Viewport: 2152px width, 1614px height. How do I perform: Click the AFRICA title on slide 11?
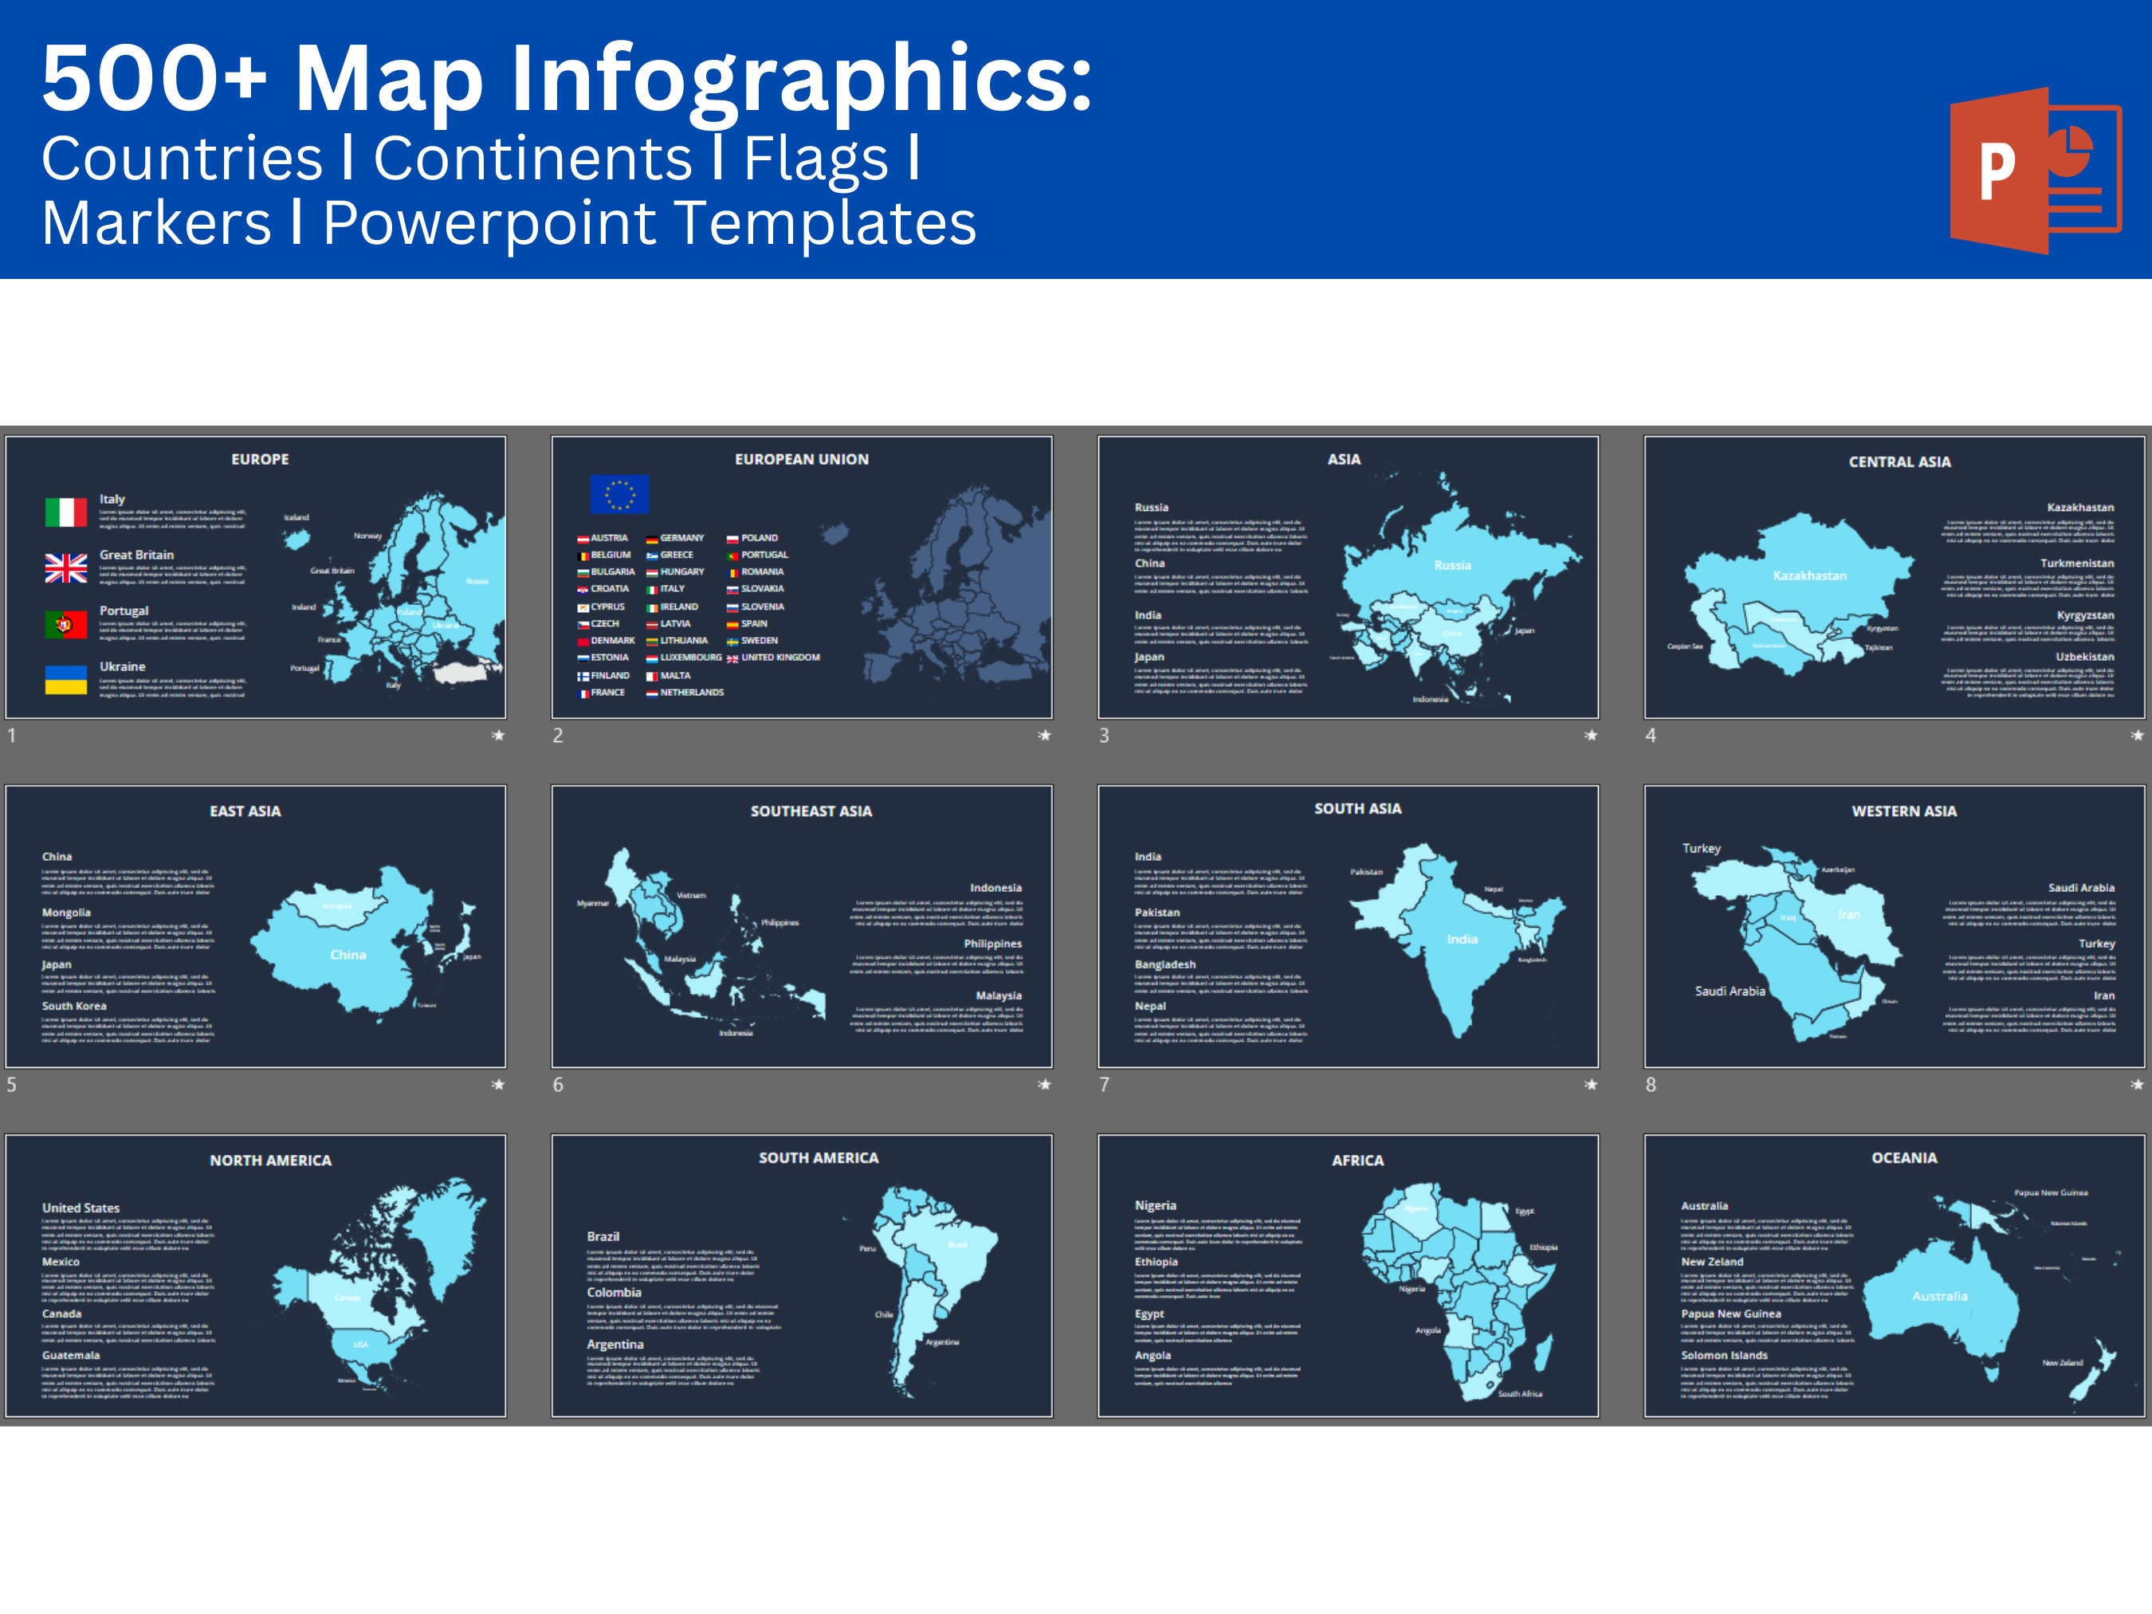(x=1357, y=1160)
